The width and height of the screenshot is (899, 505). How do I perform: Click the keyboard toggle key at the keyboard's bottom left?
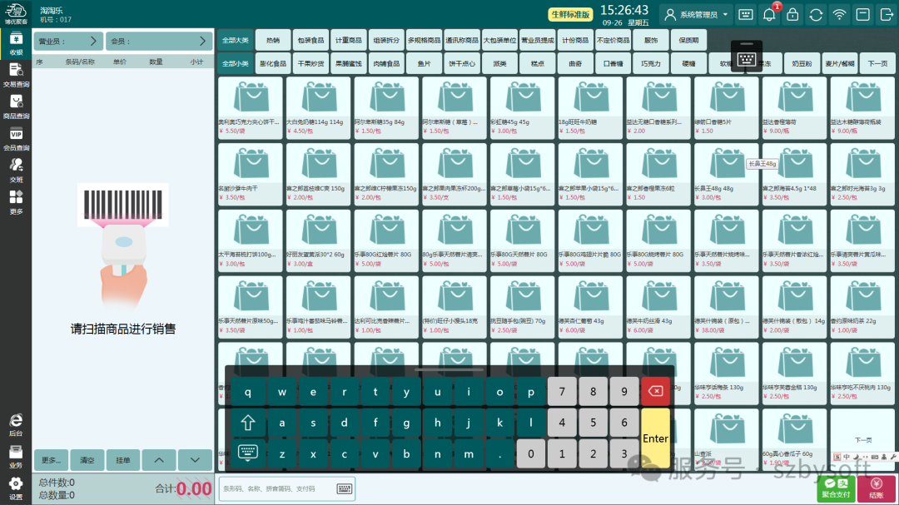[248, 453]
